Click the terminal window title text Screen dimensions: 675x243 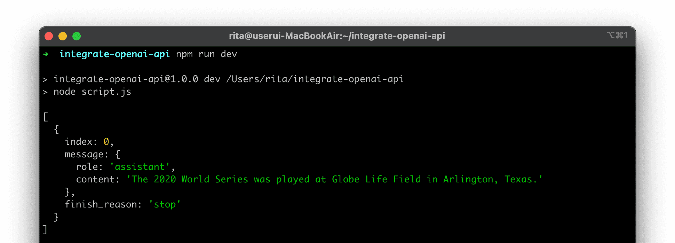pos(337,36)
